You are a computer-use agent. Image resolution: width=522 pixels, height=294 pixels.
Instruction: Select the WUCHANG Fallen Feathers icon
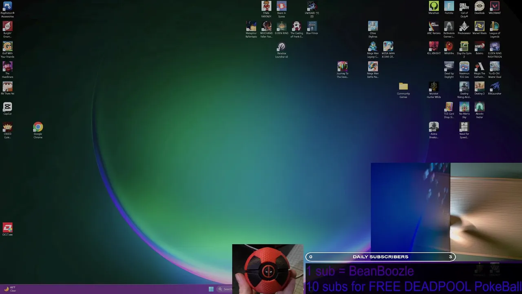pyautogui.click(x=266, y=30)
